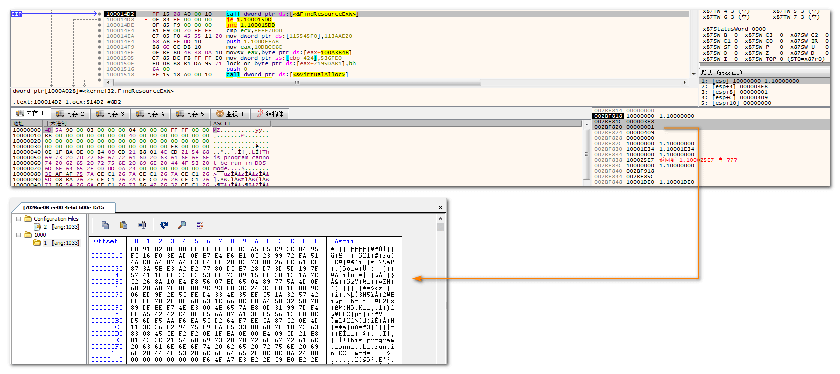
Task: Click memory dump row address 10000000
Action: coord(27,130)
